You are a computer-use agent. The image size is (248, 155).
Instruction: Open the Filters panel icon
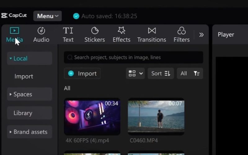click(x=181, y=31)
